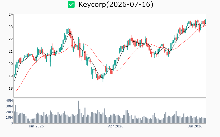220x137 pixels.
Task: Click the second-tallest volume bar near 30M in December
Action: 16,114
